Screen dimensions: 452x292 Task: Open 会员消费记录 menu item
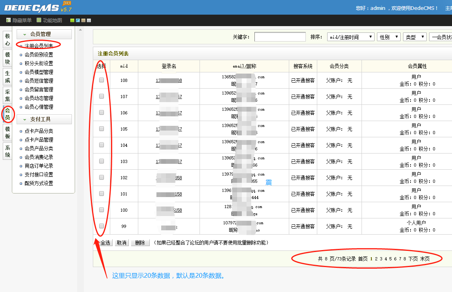39,157
